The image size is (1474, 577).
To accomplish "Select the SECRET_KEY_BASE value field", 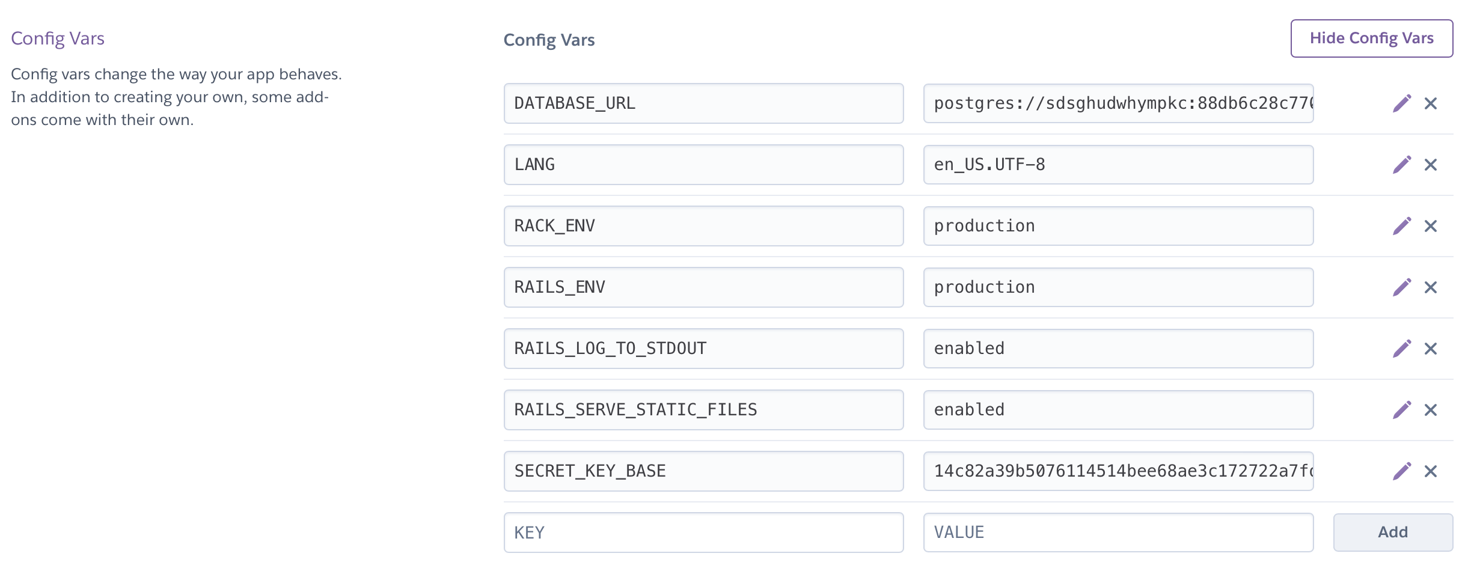I will pyautogui.click(x=1118, y=471).
